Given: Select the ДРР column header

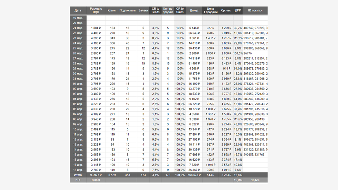Looking at the screenshot, I should click(238, 10).
